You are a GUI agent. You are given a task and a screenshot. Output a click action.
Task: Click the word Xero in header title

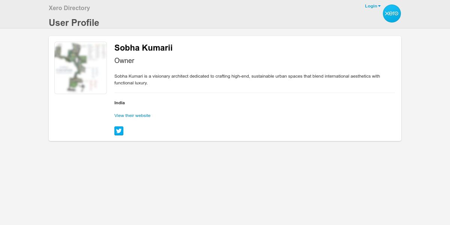coord(55,8)
